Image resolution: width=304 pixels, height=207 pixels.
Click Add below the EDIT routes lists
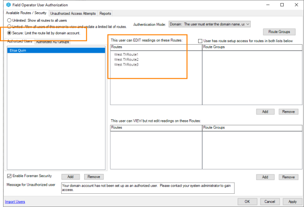[x=266, y=111]
